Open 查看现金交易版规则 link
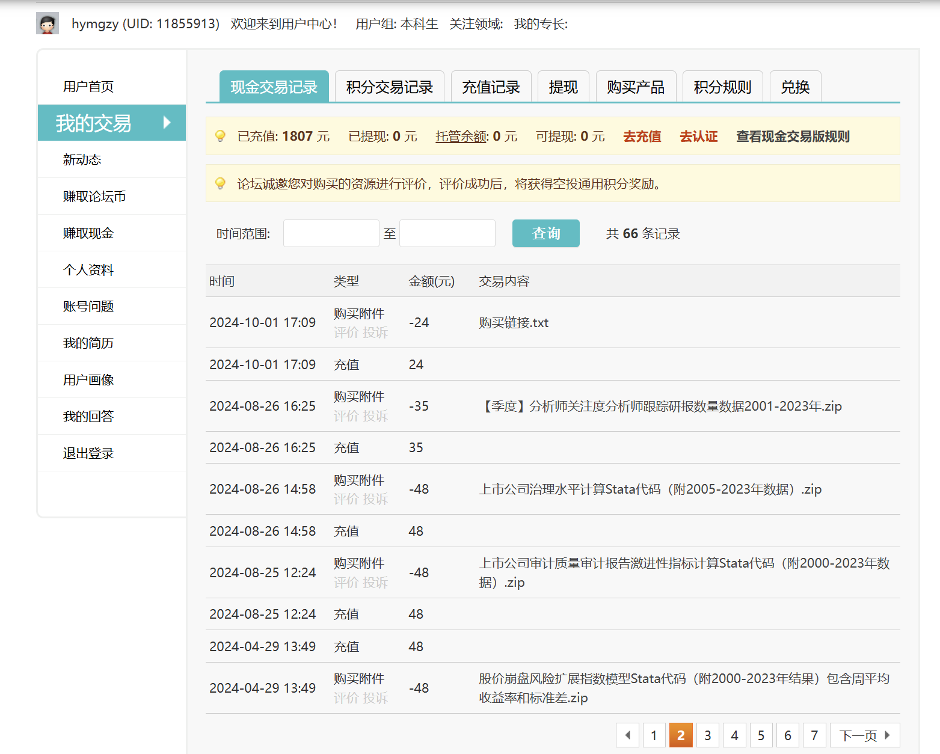940x754 pixels. 793,136
